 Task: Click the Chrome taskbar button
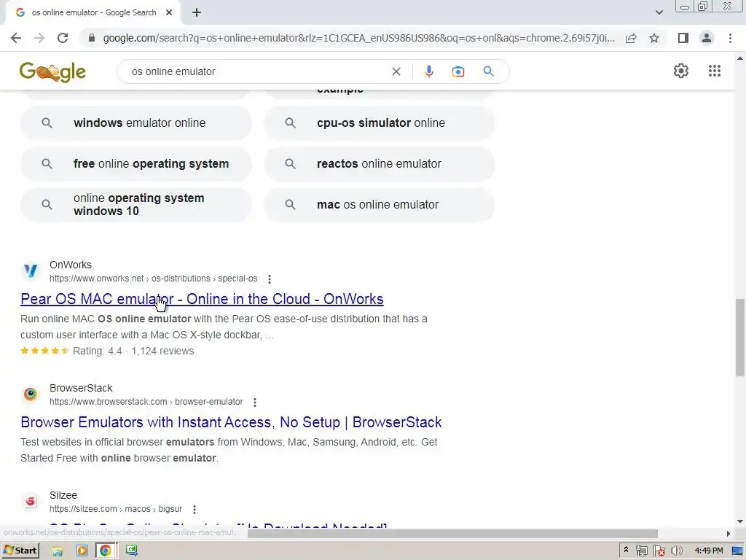105,551
